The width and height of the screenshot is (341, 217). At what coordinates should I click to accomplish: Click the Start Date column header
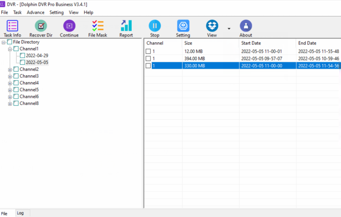coord(267,43)
